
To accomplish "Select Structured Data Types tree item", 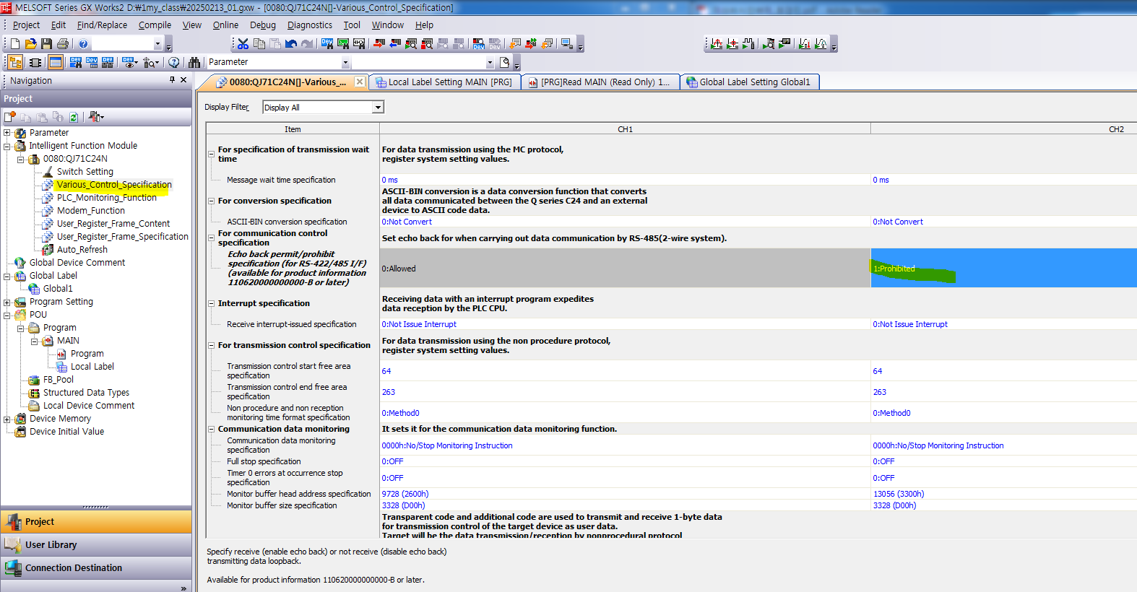I will [86, 393].
